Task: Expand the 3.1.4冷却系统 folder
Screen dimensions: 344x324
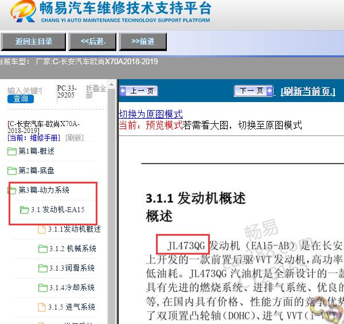Action: [x=72, y=287]
